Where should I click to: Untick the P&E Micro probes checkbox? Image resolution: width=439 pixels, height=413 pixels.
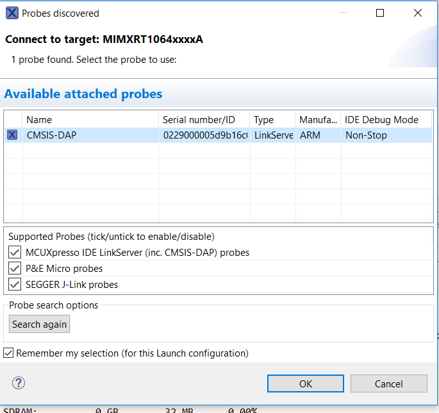tap(14, 269)
